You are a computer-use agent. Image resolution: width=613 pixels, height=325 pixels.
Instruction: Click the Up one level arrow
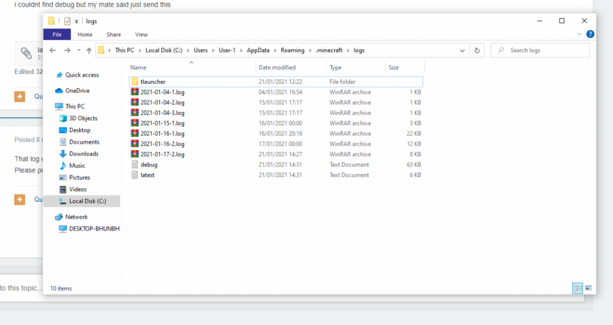tap(89, 50)
